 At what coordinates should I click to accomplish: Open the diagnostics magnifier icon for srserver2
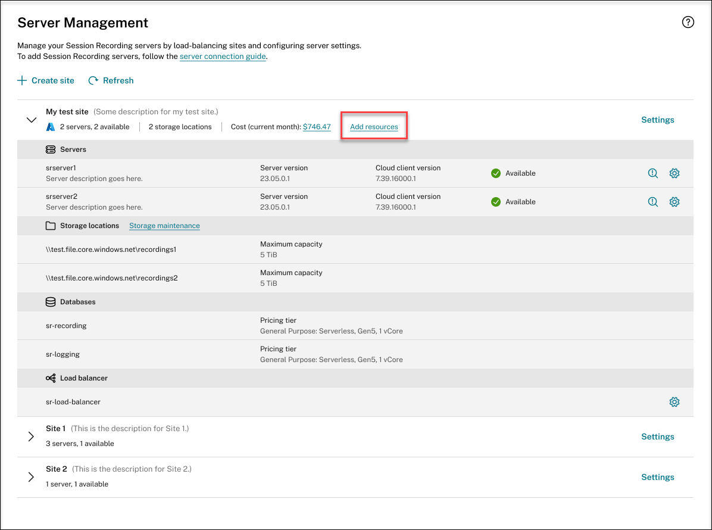coord(653,202)
